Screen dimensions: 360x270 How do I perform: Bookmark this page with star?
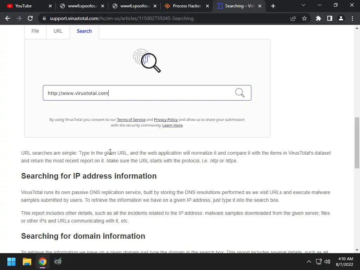[x=304, y=18]
